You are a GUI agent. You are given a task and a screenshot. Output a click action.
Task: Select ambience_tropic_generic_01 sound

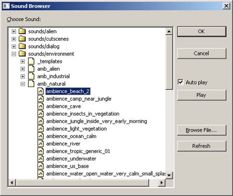[x=78, y=151]
